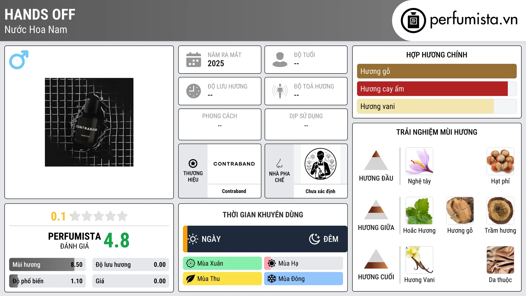Screen dimensions: 526x296
Task: Click the Độ phổ biến score bar
Action: click(48, 281)
